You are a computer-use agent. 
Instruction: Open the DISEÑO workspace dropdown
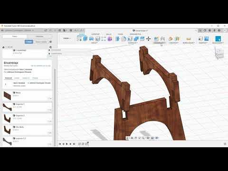pos(67,38)
